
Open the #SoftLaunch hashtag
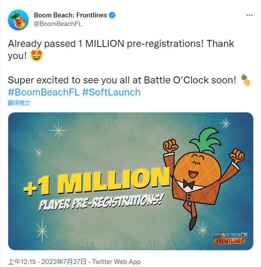[111, 92]
